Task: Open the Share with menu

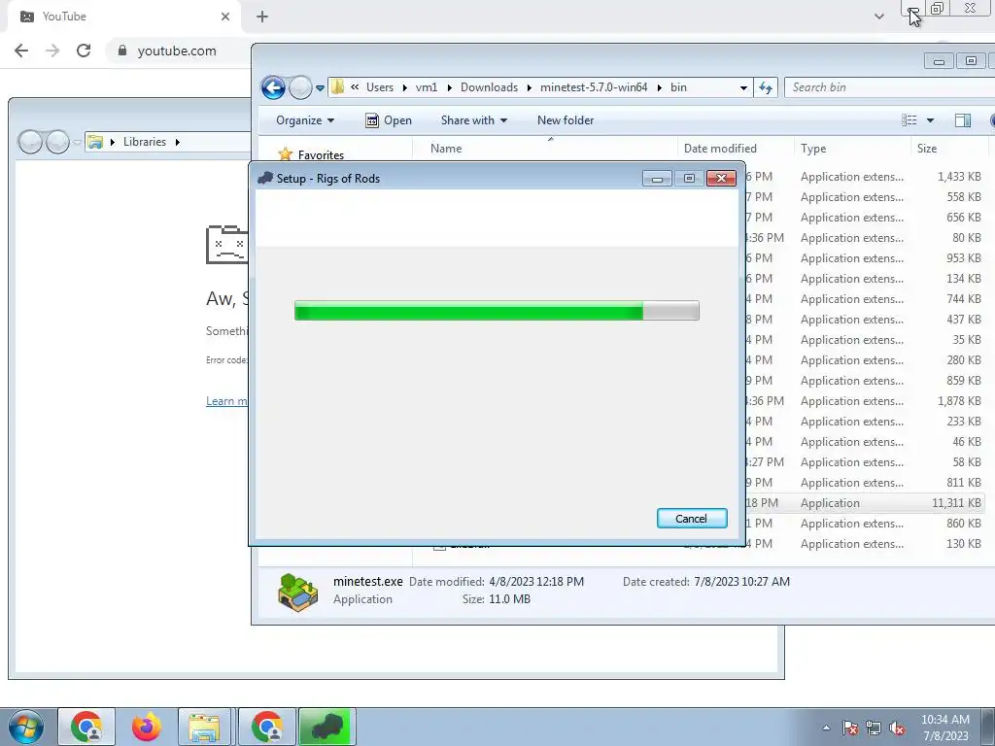Action: 473,119
